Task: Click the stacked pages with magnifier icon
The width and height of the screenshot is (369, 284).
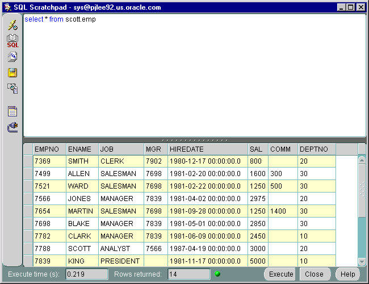Action: pos(12,57)
